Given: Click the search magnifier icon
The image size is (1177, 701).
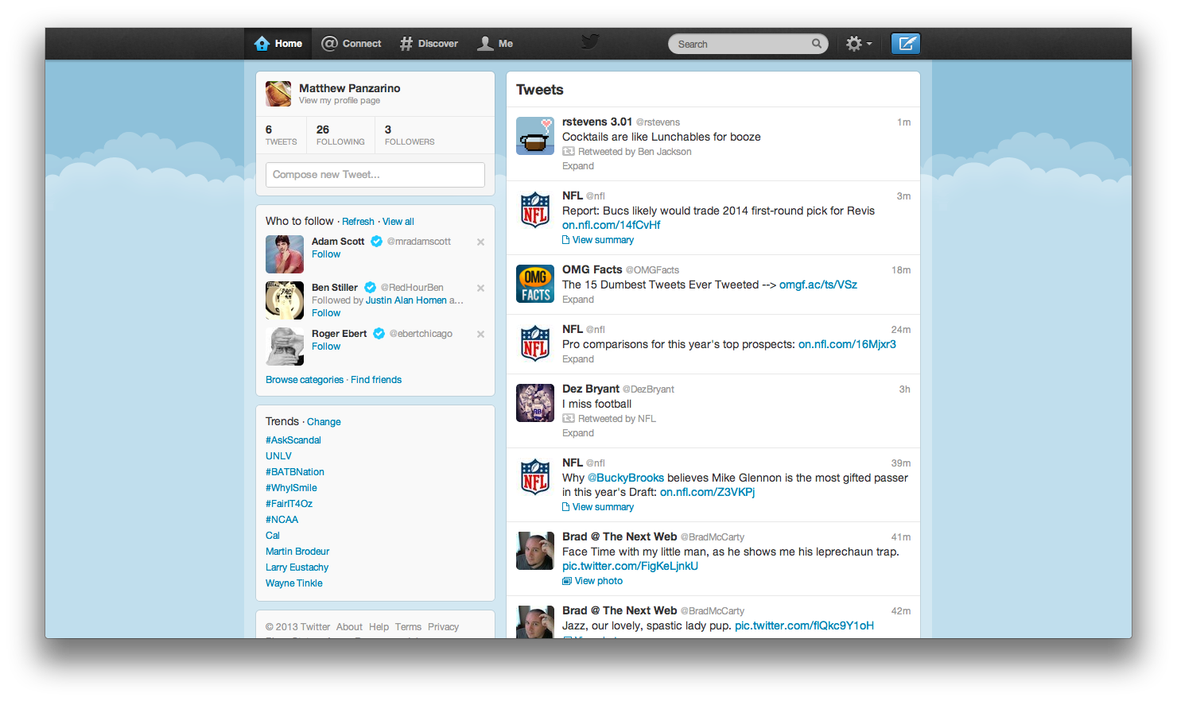Looking at the screenshot, I should 816,44.
